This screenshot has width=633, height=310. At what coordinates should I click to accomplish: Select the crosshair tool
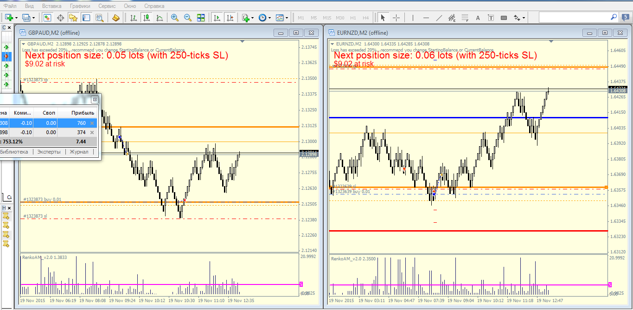click(x=396, y=18)
